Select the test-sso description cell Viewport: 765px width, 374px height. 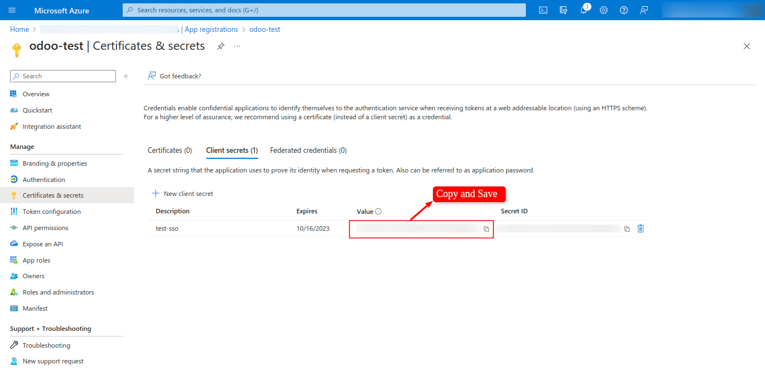pyautogui.click(x=167, y=228)
